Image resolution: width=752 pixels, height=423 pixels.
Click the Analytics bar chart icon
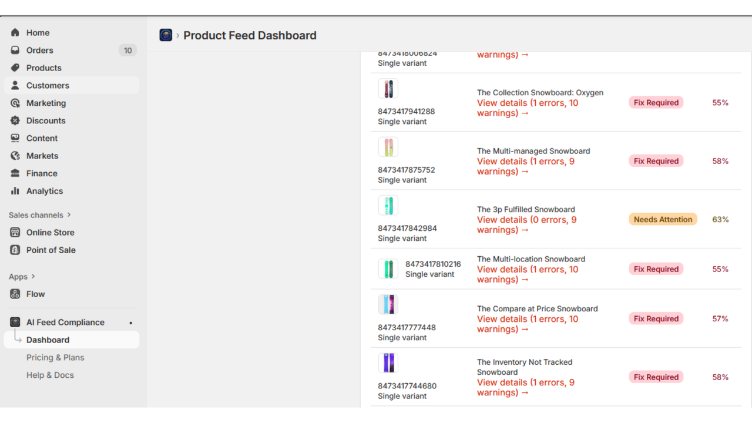click(x=15, y=191)
